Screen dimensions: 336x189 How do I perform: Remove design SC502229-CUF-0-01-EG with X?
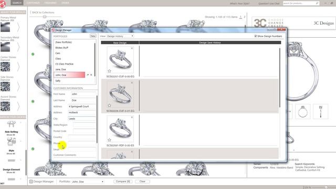coord(132,83)
